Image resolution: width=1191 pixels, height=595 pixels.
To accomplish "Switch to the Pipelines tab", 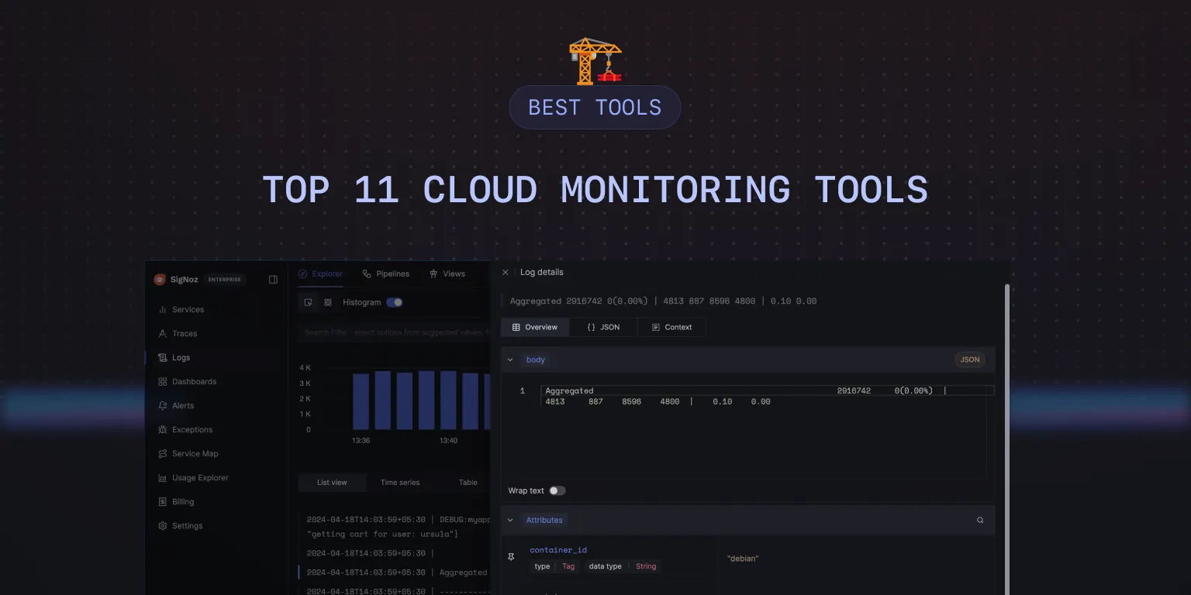I will 385,274.
